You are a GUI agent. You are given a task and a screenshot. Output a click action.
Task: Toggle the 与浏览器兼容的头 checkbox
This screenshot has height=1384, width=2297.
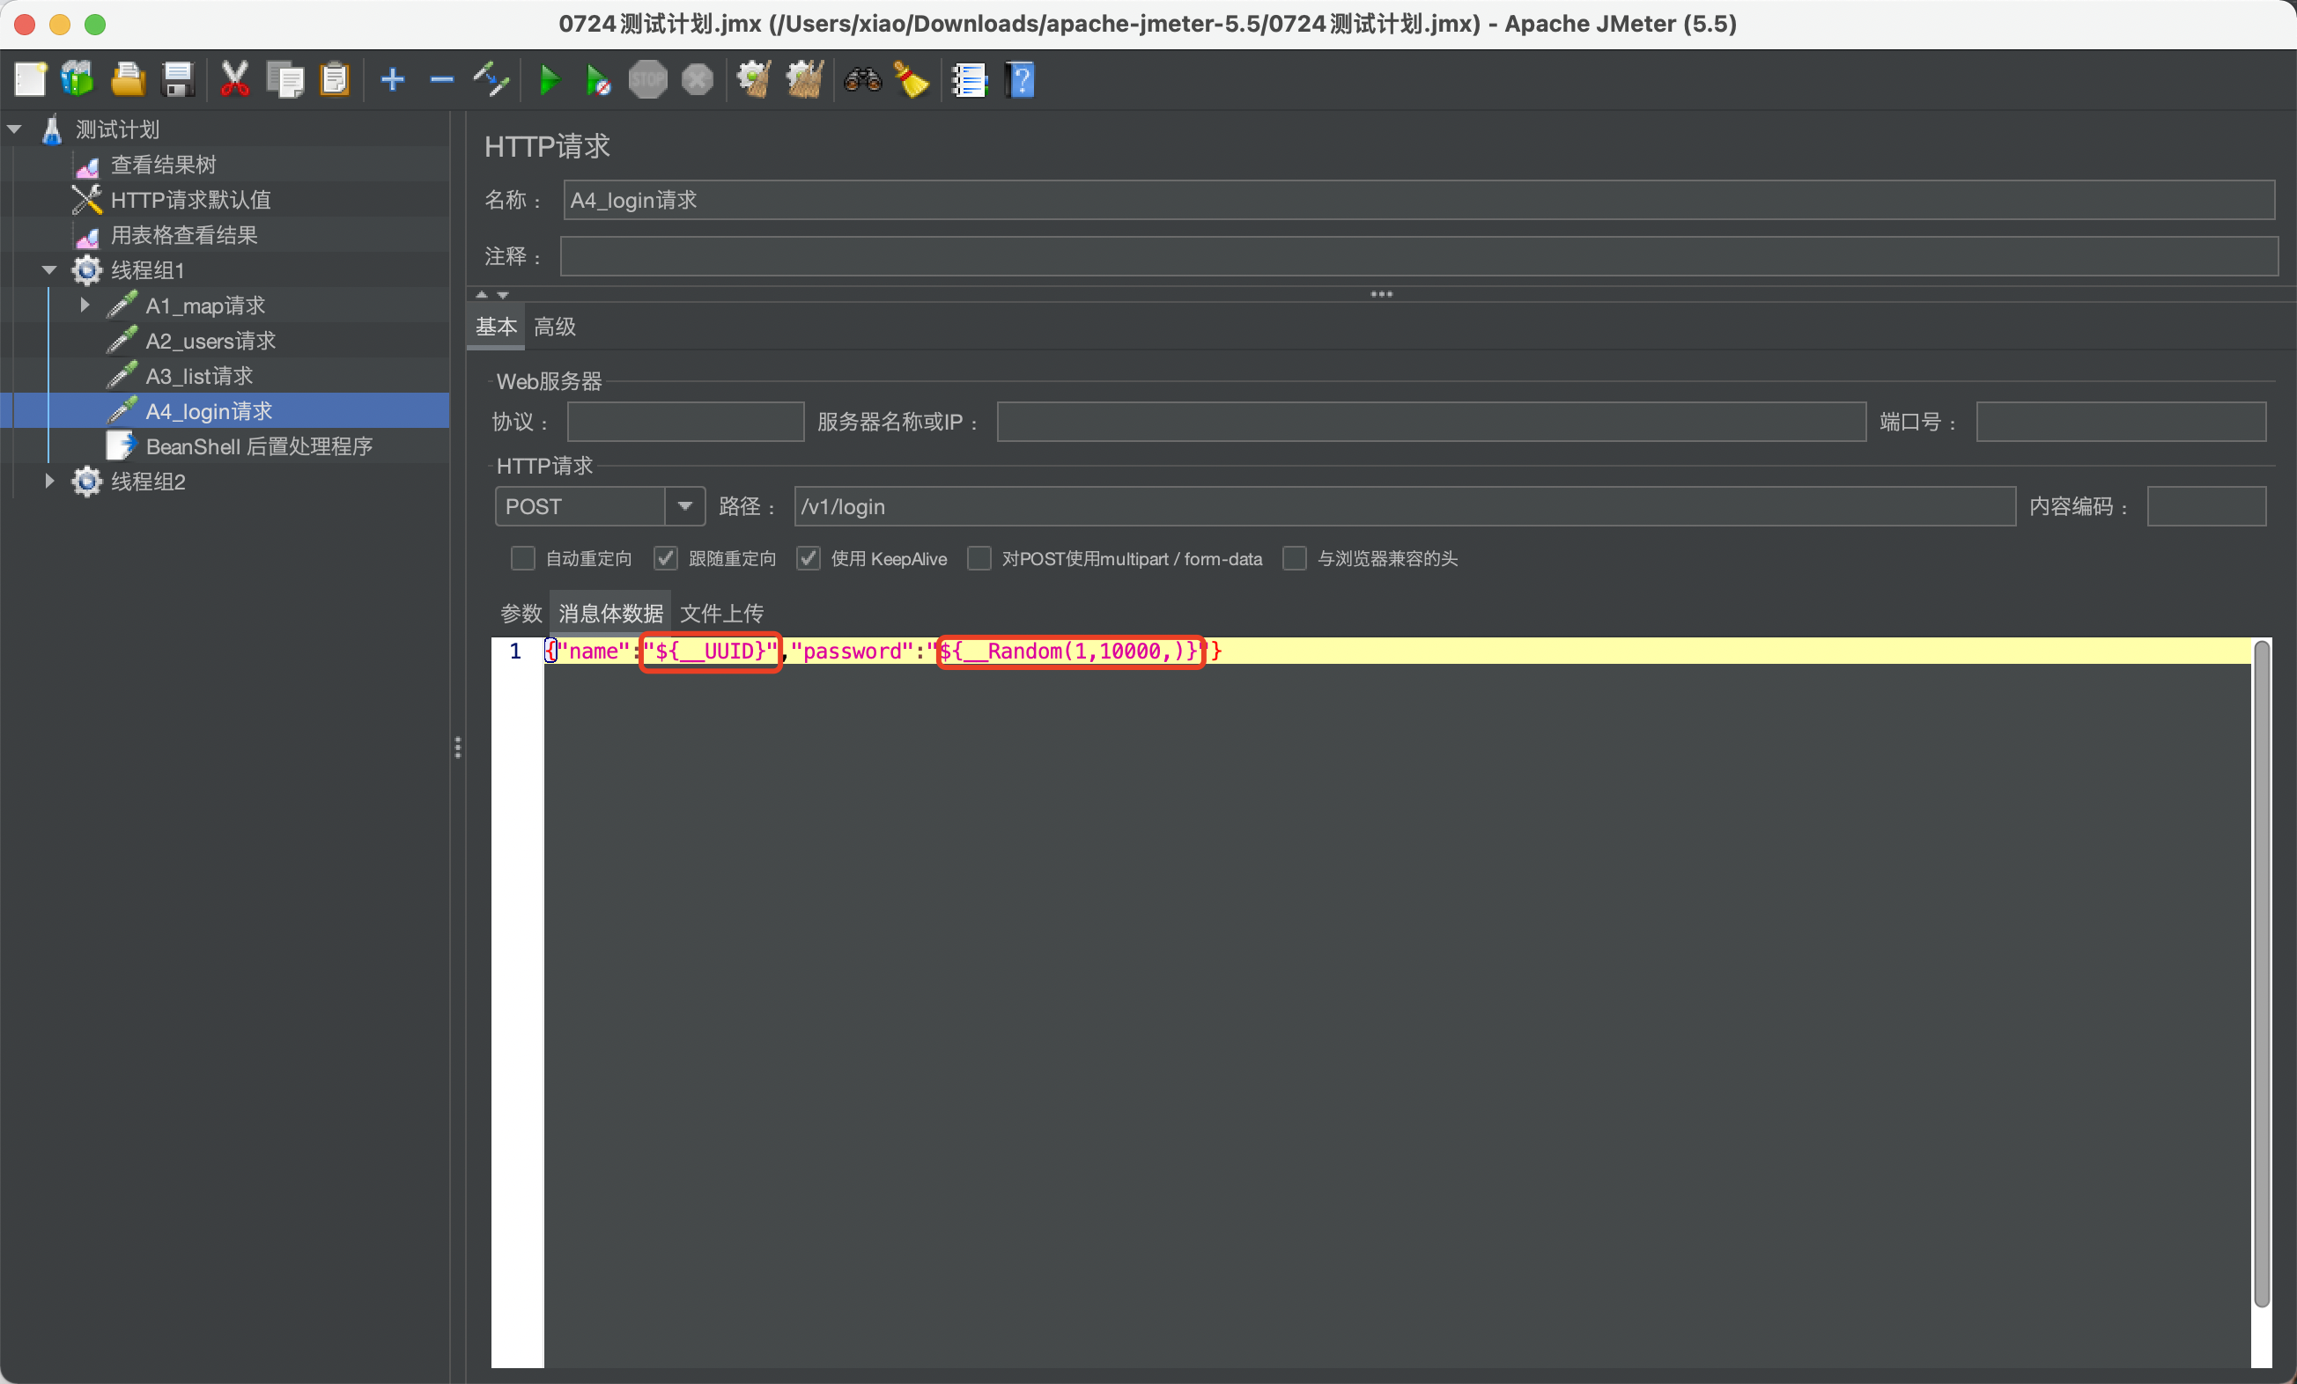coord(1294,558)
